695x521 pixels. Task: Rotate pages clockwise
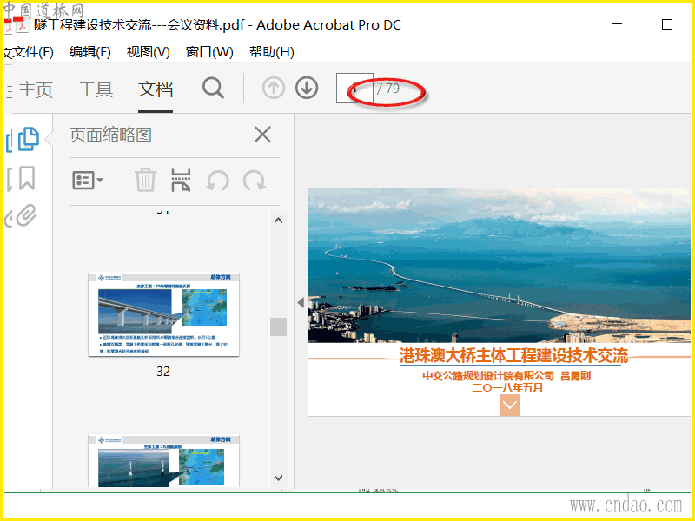click(x=255, y=181)
